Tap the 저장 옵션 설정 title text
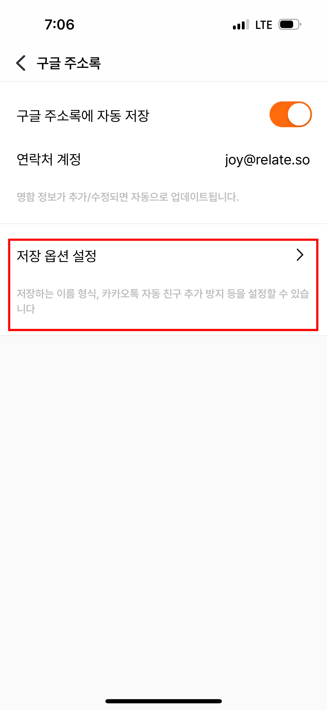Image resolution: width=327 pixels, height=710 pixels. 57,256
